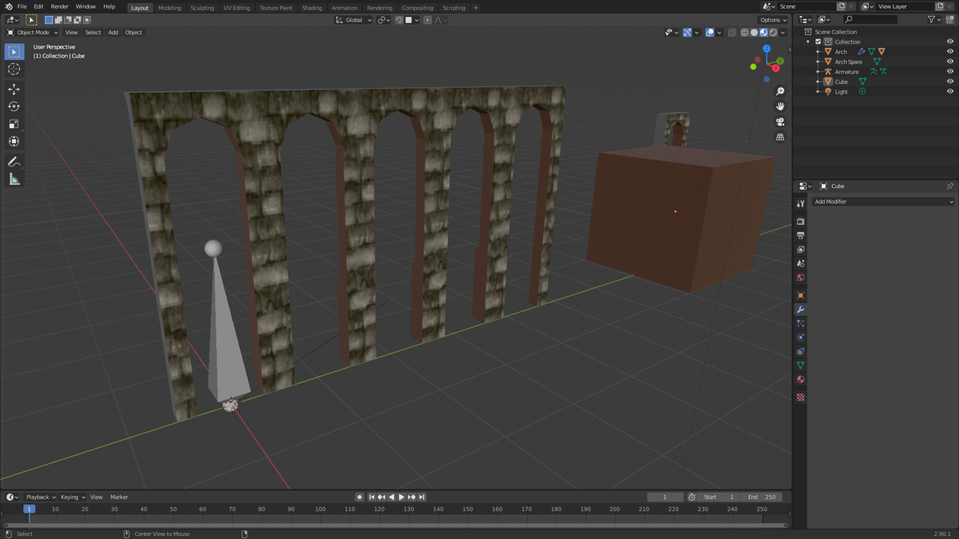Hide the Light object

[950, 92]
